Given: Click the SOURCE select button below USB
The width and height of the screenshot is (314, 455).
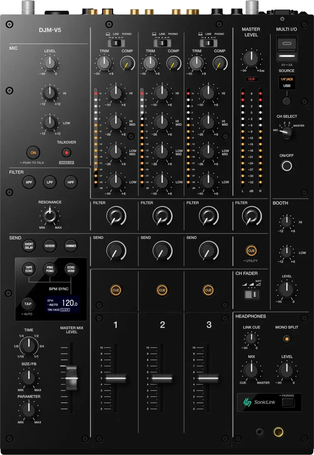Looking at the screenshot, I should [287, 101].
